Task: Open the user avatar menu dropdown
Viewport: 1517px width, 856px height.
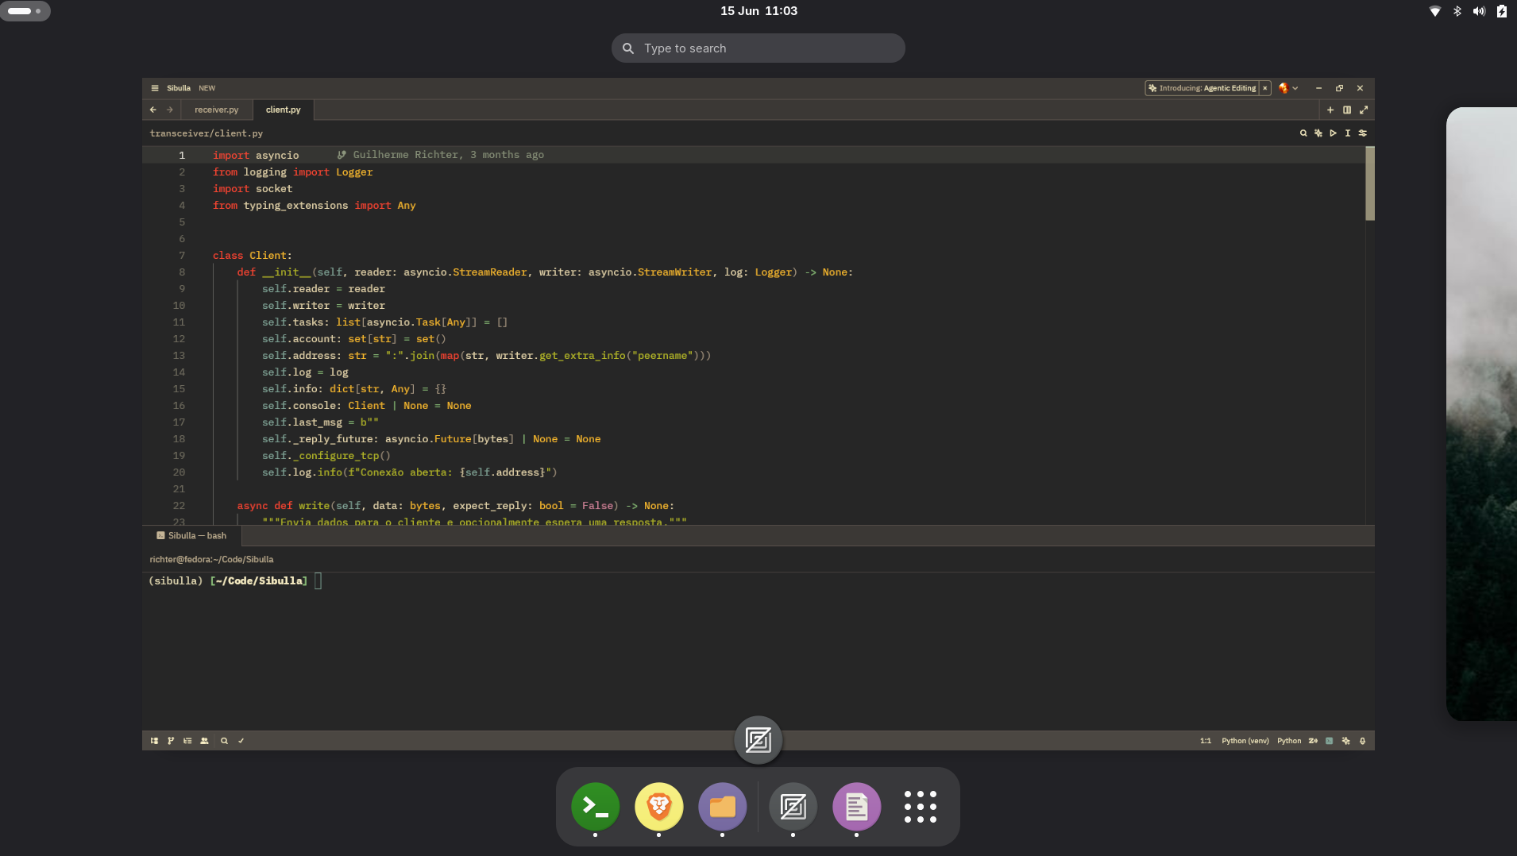Action: coord(1288,88)
